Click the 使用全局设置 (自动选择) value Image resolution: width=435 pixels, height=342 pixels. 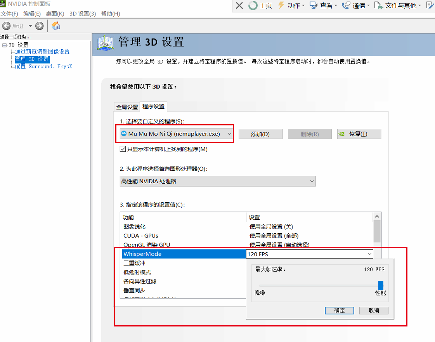[279, 245]
